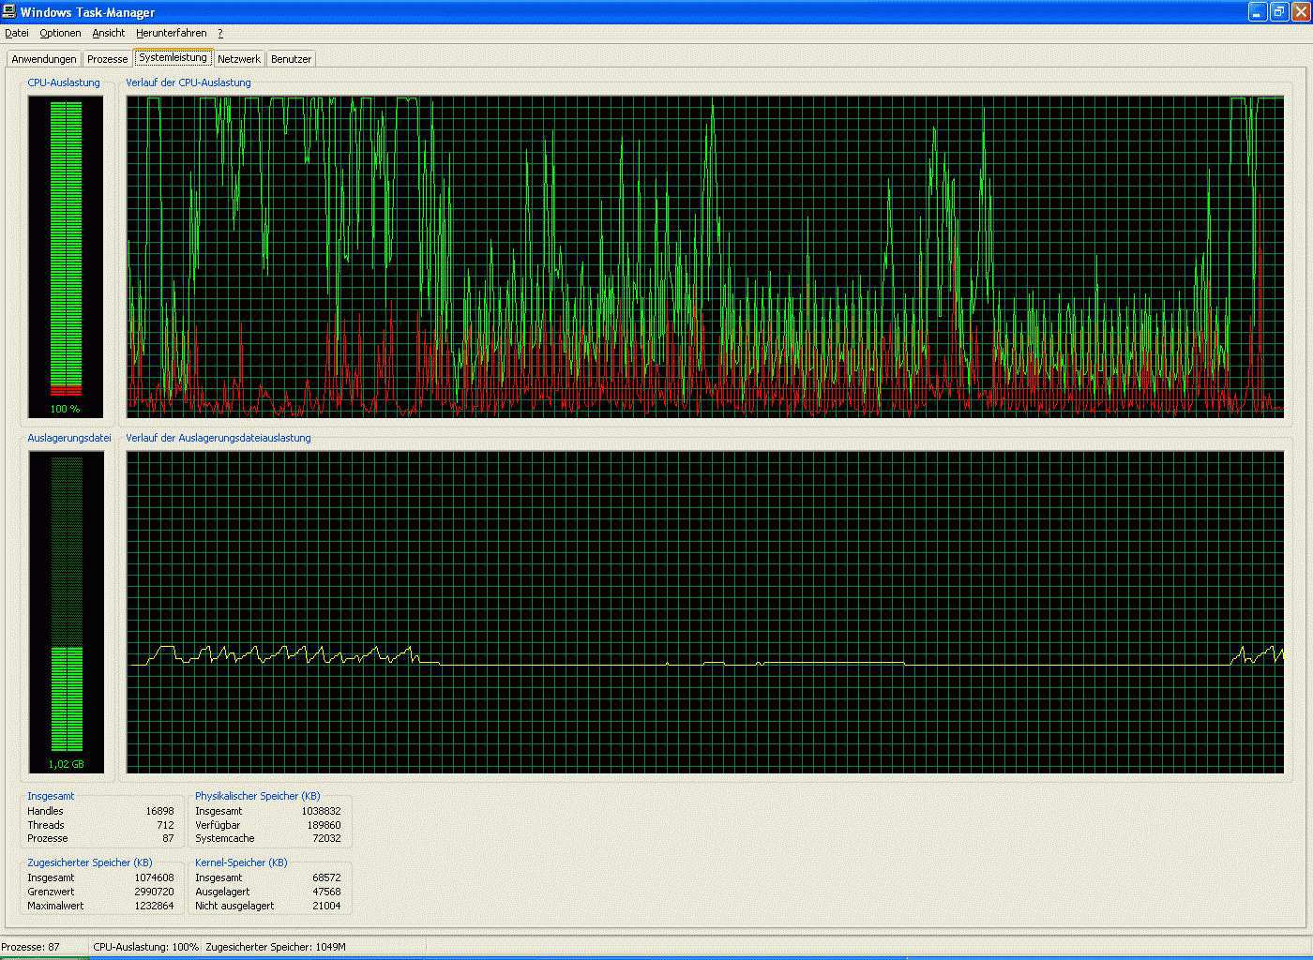This screenshot has height=960, width=1313.
Task: Click the Auslagerungsdatei 1,02 GB gauge
Action: pos(66,611)
